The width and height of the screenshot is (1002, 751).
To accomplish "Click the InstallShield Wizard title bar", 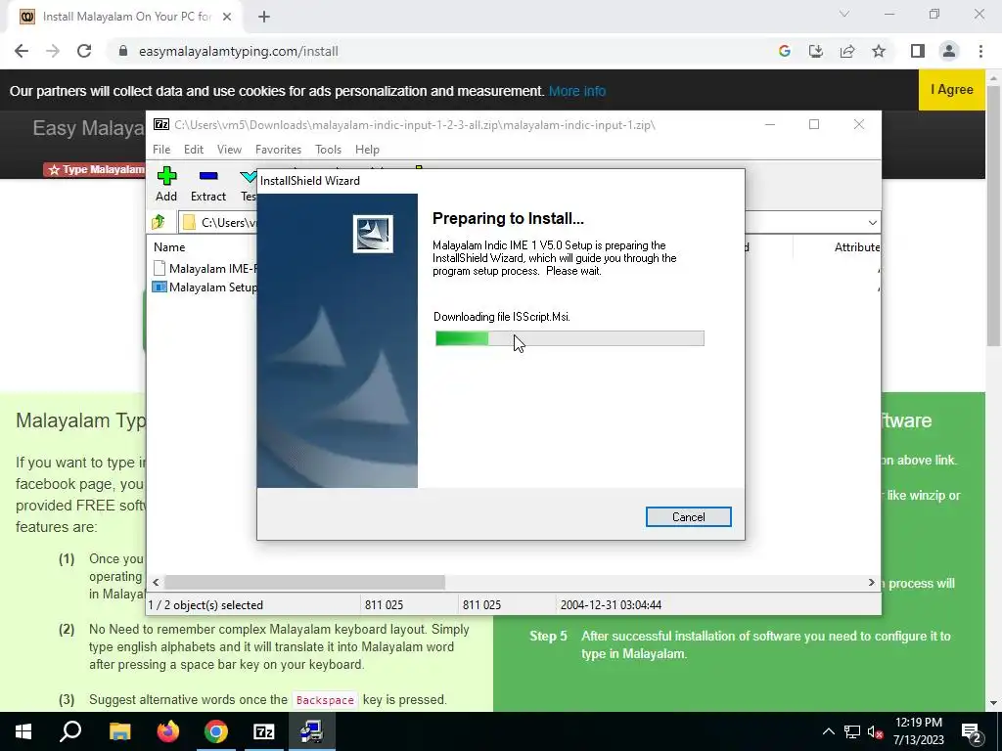I will tap(500, 181).
